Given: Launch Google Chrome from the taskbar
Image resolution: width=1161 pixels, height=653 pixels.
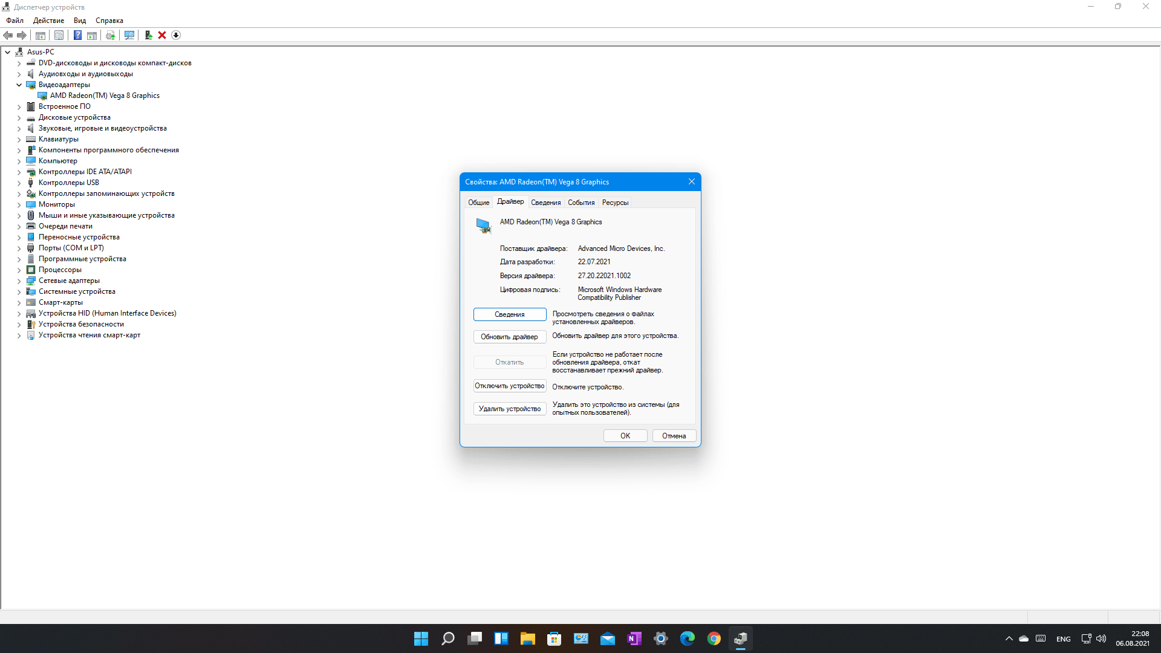Looking at the screenshot, I should pos(714,638).
